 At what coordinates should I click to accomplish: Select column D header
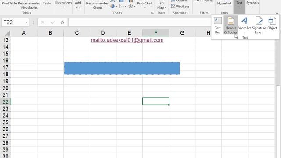[x=103, y=33]
